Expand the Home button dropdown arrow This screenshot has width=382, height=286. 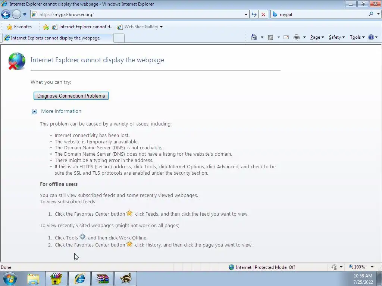pyautogui.click(x=262, y=38)
